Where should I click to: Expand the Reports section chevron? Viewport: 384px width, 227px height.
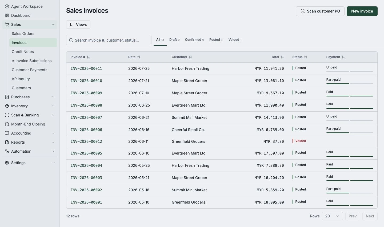pyautogui.click(x=53, y=142)
